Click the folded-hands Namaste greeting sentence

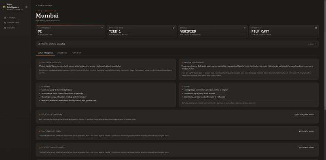(80, 66)
